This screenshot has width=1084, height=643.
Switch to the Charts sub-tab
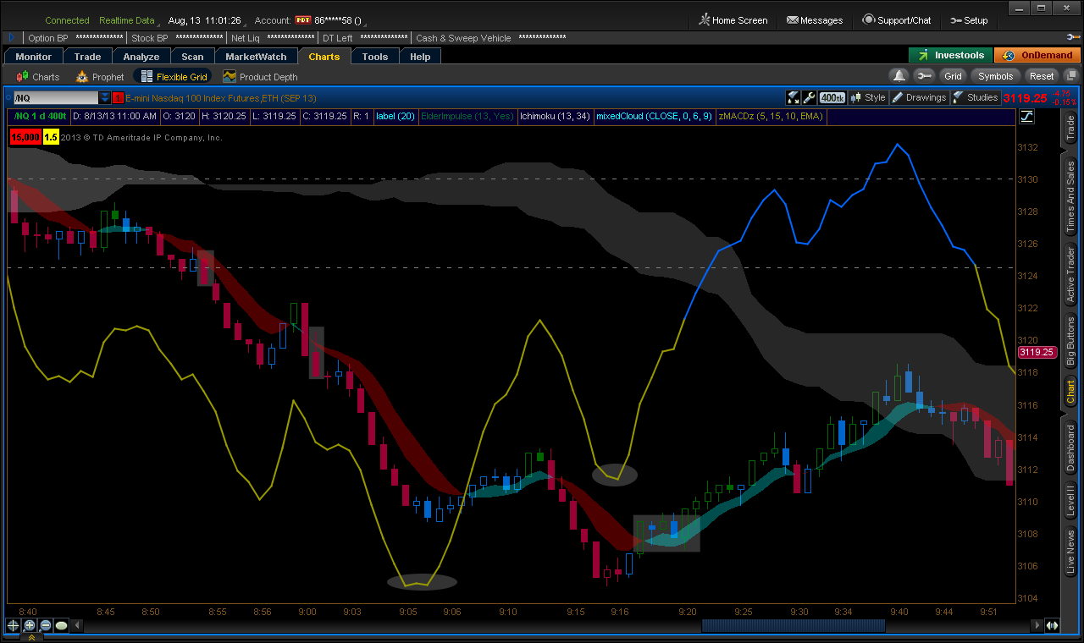38,77
